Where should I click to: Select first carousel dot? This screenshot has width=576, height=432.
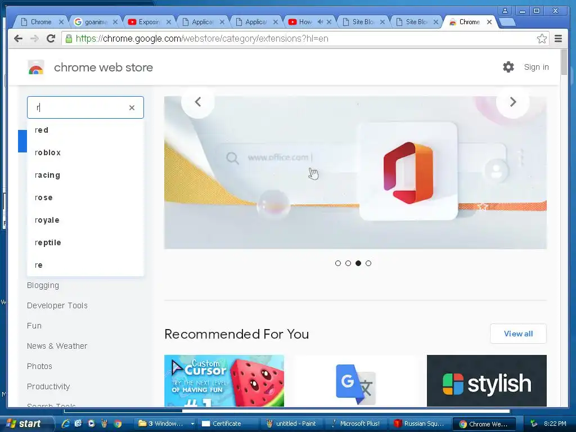click(338, 263)
